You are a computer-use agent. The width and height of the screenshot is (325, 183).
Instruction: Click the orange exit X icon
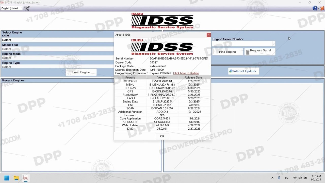pos(322,8)
